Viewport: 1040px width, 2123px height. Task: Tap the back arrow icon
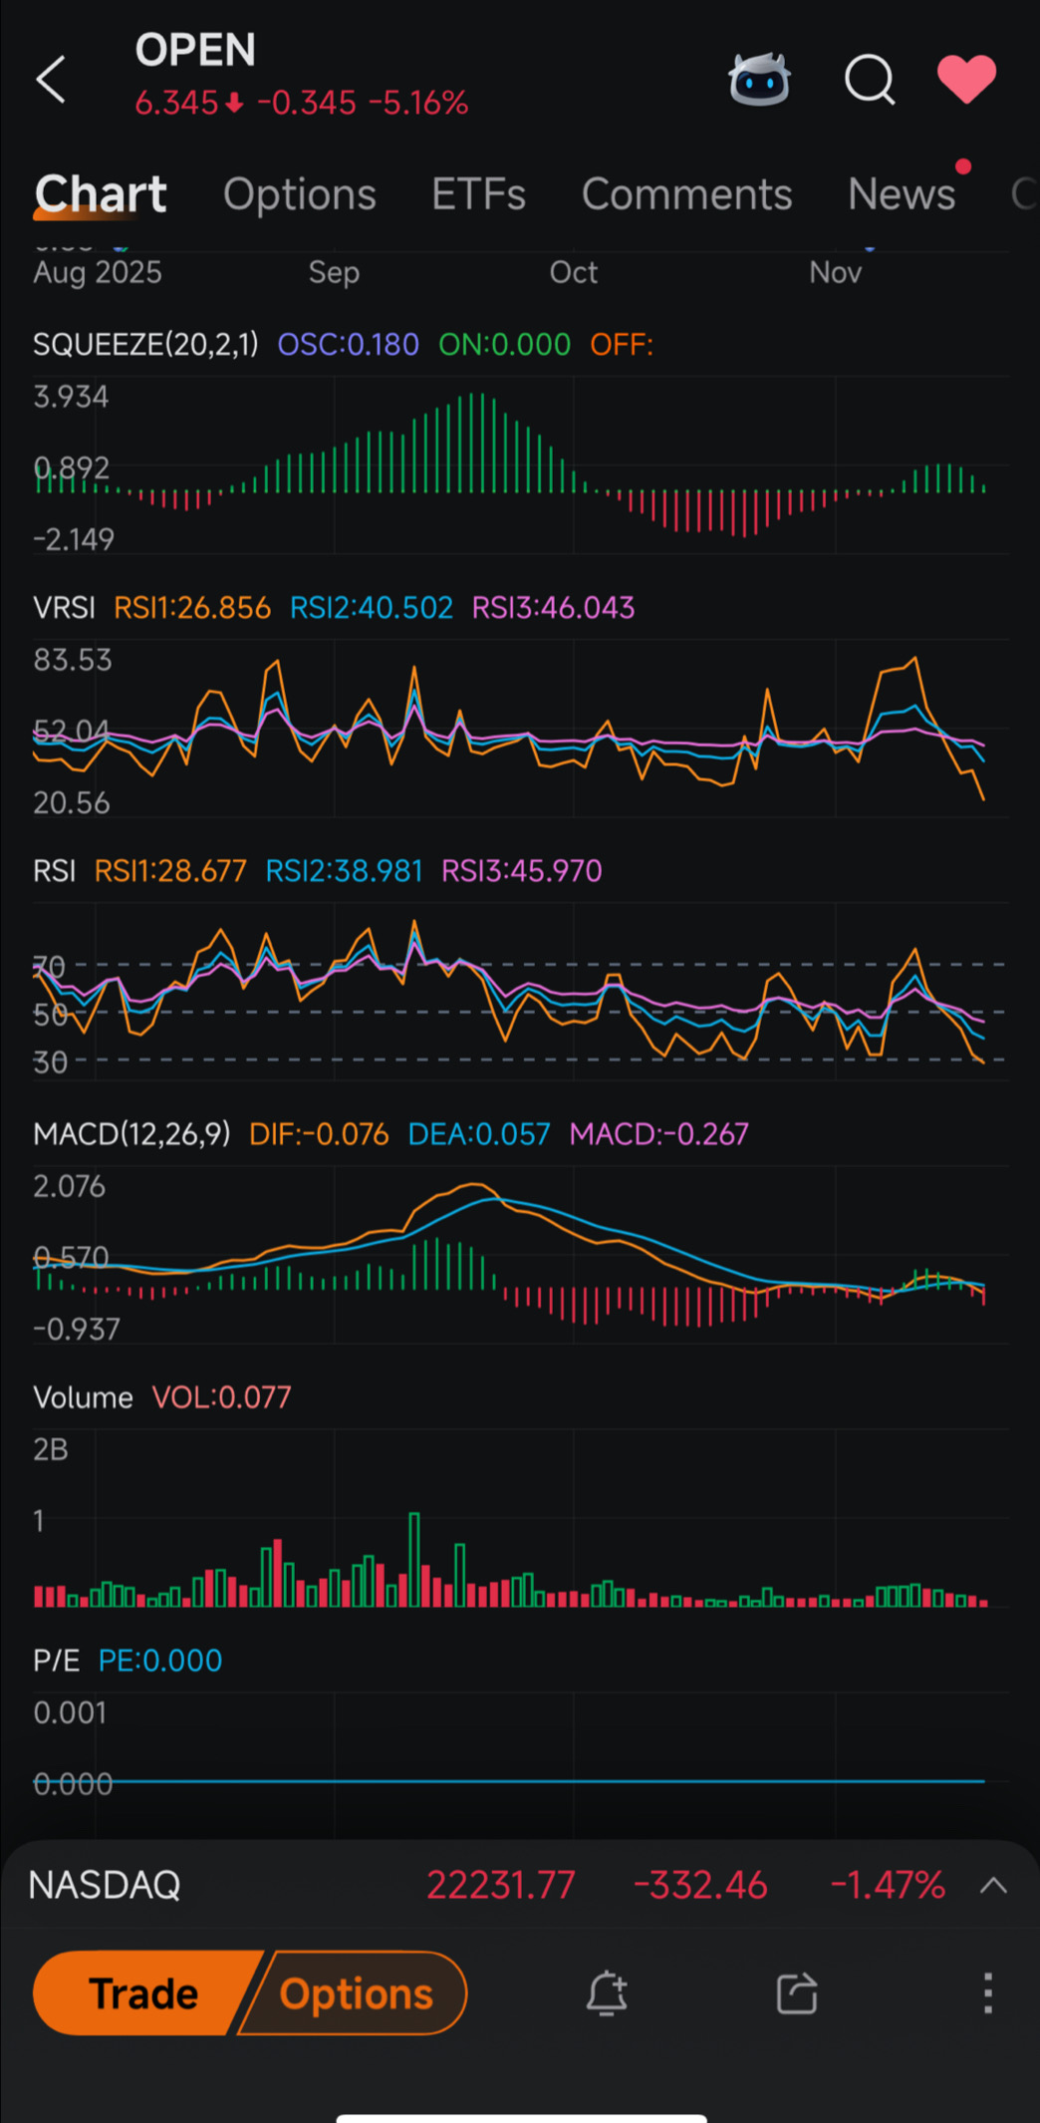50,80
